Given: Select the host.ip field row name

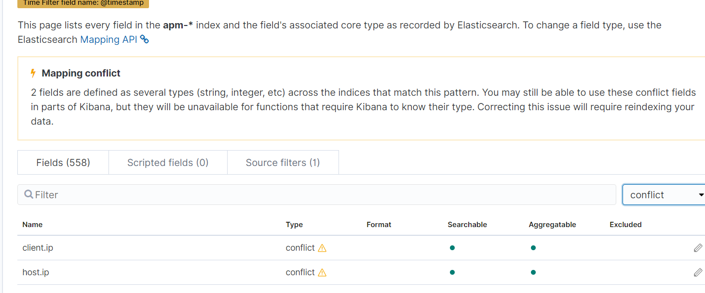Looking at the screenshot, I should pos(36,272).
